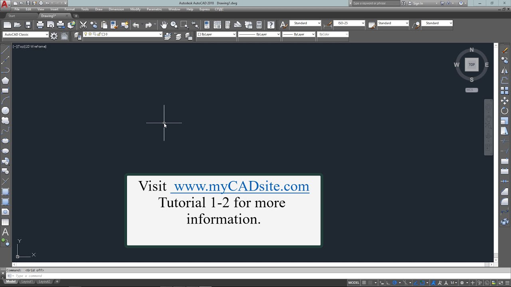Click the Cut scissors icon
The width and height of the screenshot is (511, 287).
click(x=83, y=25)
